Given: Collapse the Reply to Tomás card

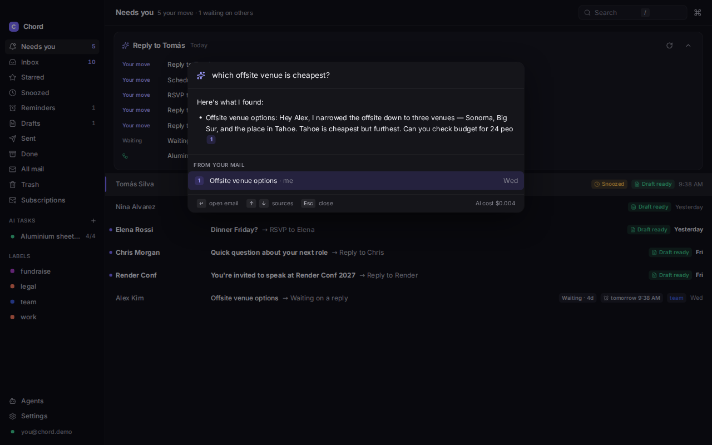Looking at the screenshot, I should coord(688,46).
